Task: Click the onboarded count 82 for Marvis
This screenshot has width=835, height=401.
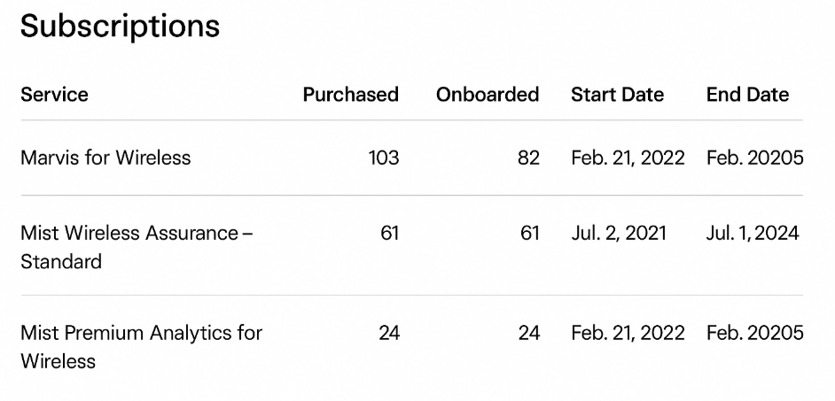Action: click(528, 158)
